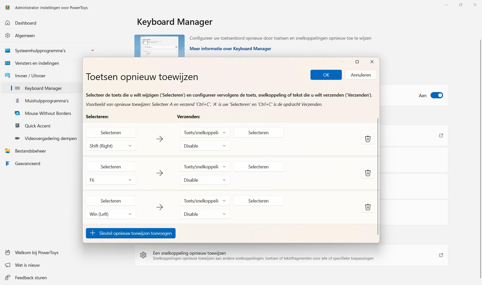The image size is (482, 285).
Task: Click the Bestandsbeheer folder icon
Action: (8, 151)
